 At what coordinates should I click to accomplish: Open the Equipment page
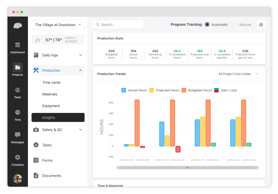click(x=52, y=106)
